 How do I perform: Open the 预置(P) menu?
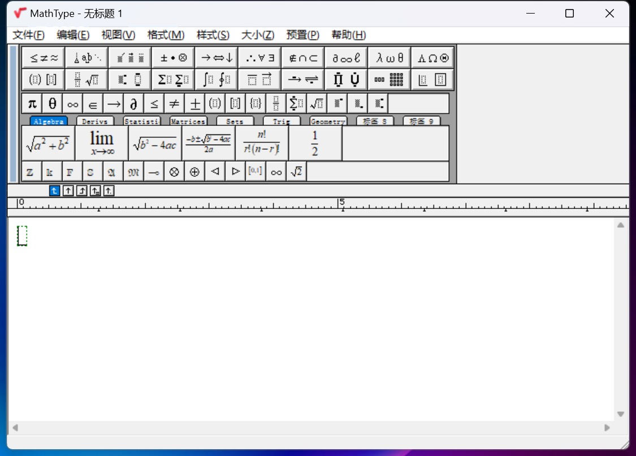(x=302, y=35)
